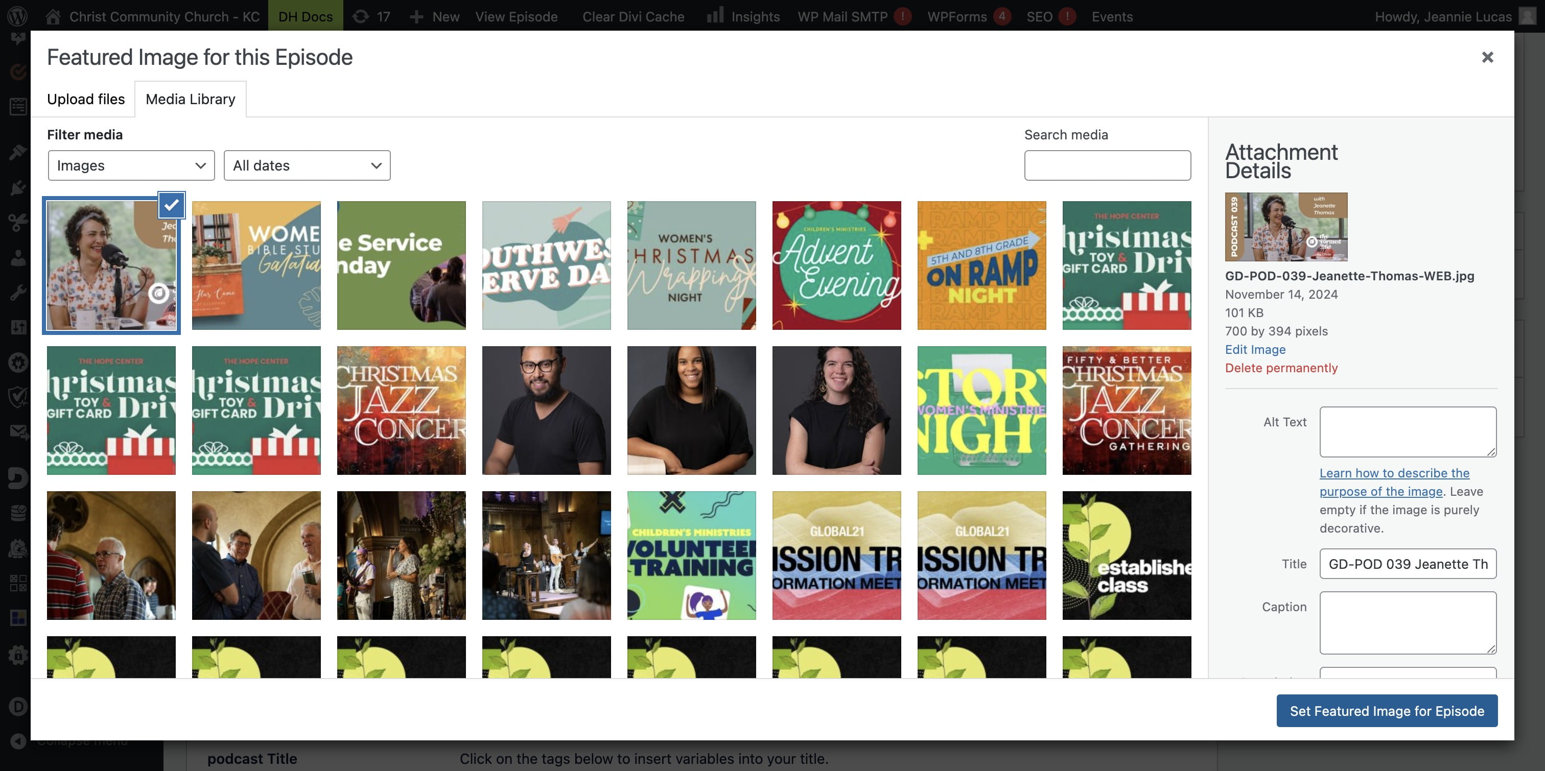Click the Edit Image link
Viewport: 1545px width, 771px height.
point(1255,350)
